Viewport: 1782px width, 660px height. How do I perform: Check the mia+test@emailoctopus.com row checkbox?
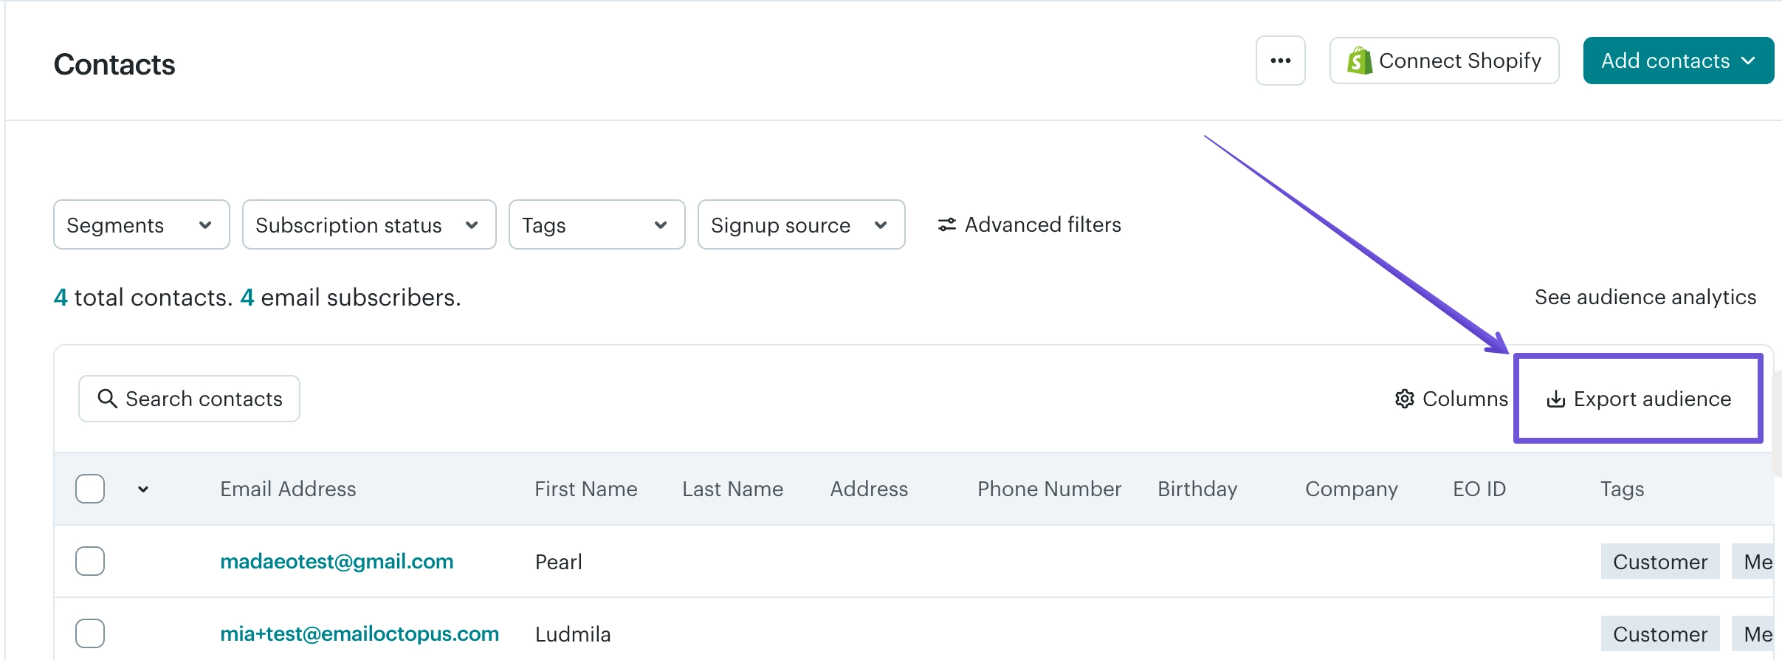coord(90,633)
